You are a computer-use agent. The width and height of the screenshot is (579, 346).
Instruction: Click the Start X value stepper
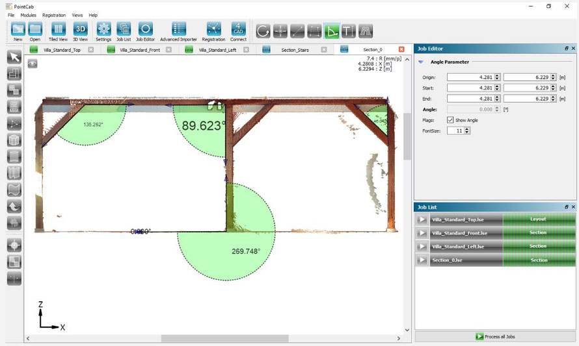coord(497,88)
